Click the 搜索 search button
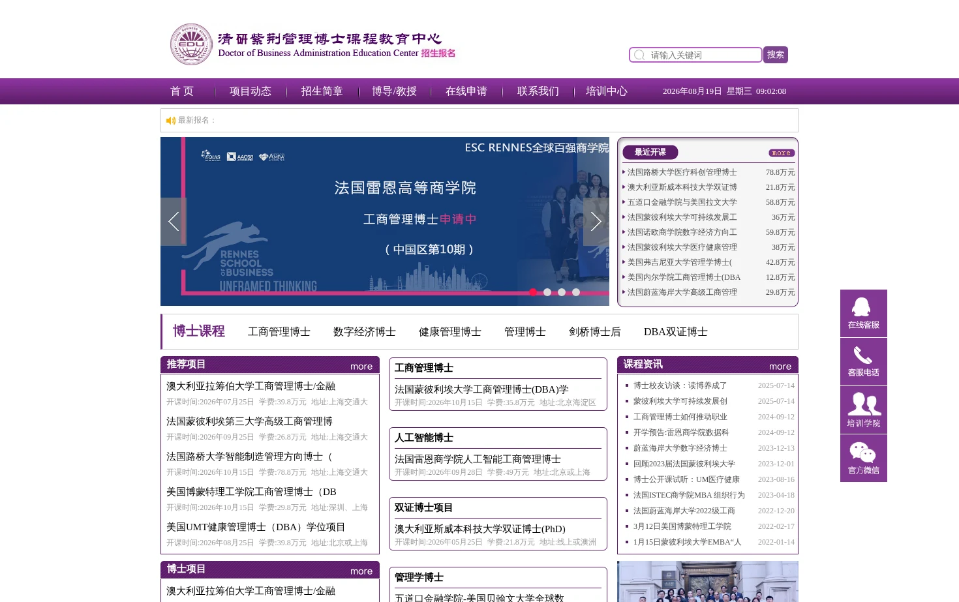Viewport: 959px width, 602px height. (776, 55)
